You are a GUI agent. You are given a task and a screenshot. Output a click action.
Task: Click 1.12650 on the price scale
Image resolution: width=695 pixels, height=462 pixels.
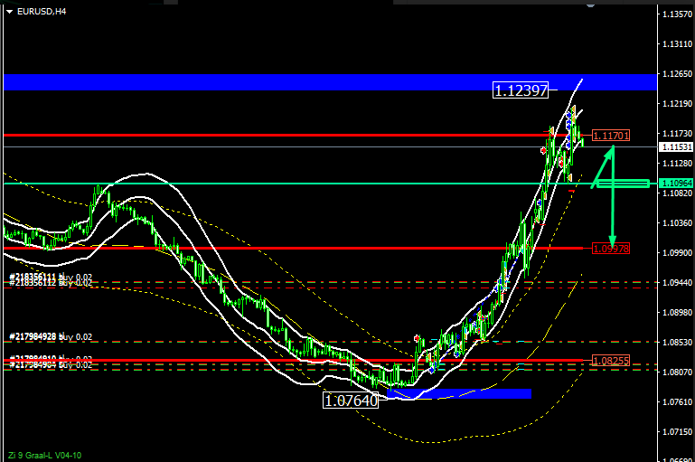pos(677,73)
